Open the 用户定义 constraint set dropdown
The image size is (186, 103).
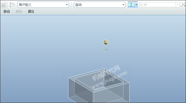click(43, 5)
